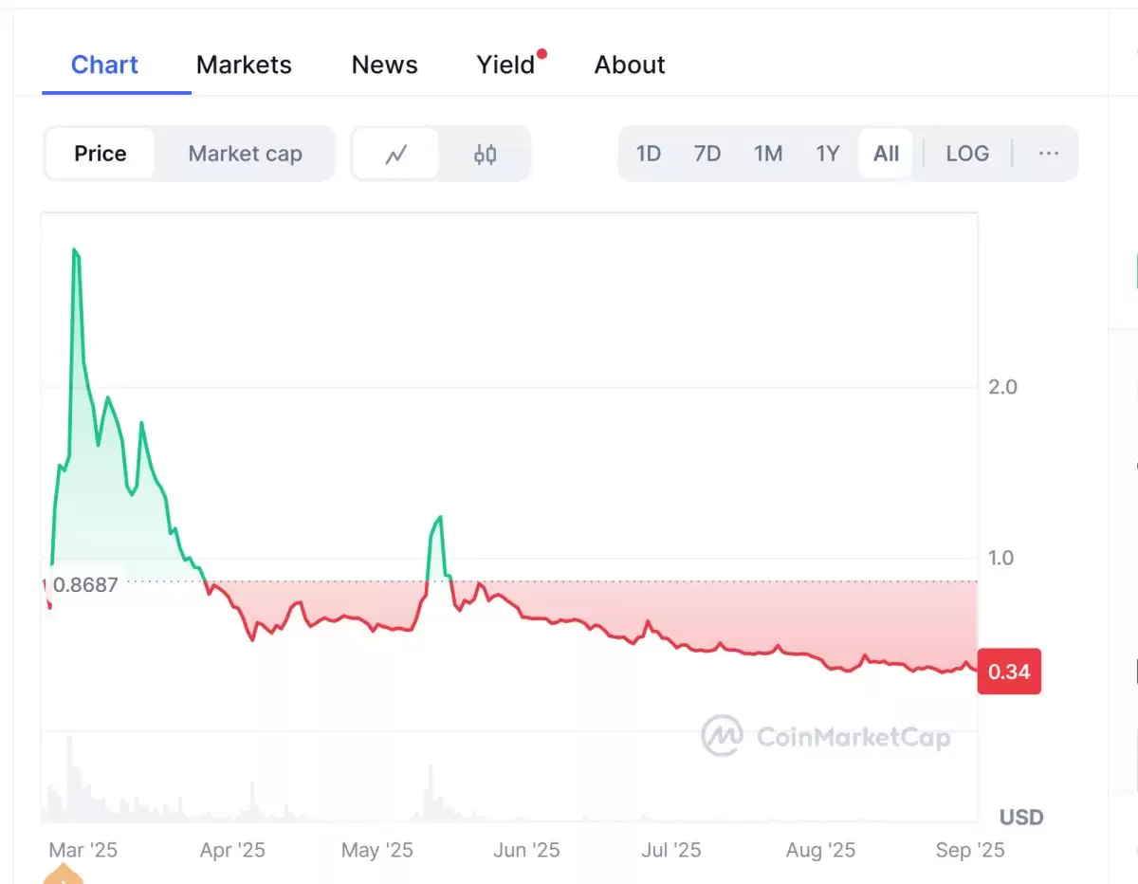The image size is (1138, 884).
Task: Switch to the Yield tab
Action: point(506,64)
